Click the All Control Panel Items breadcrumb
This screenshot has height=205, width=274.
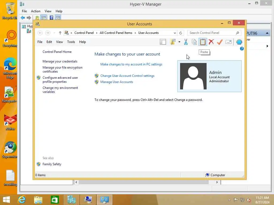pyautogui.click(x=116, y=33)
